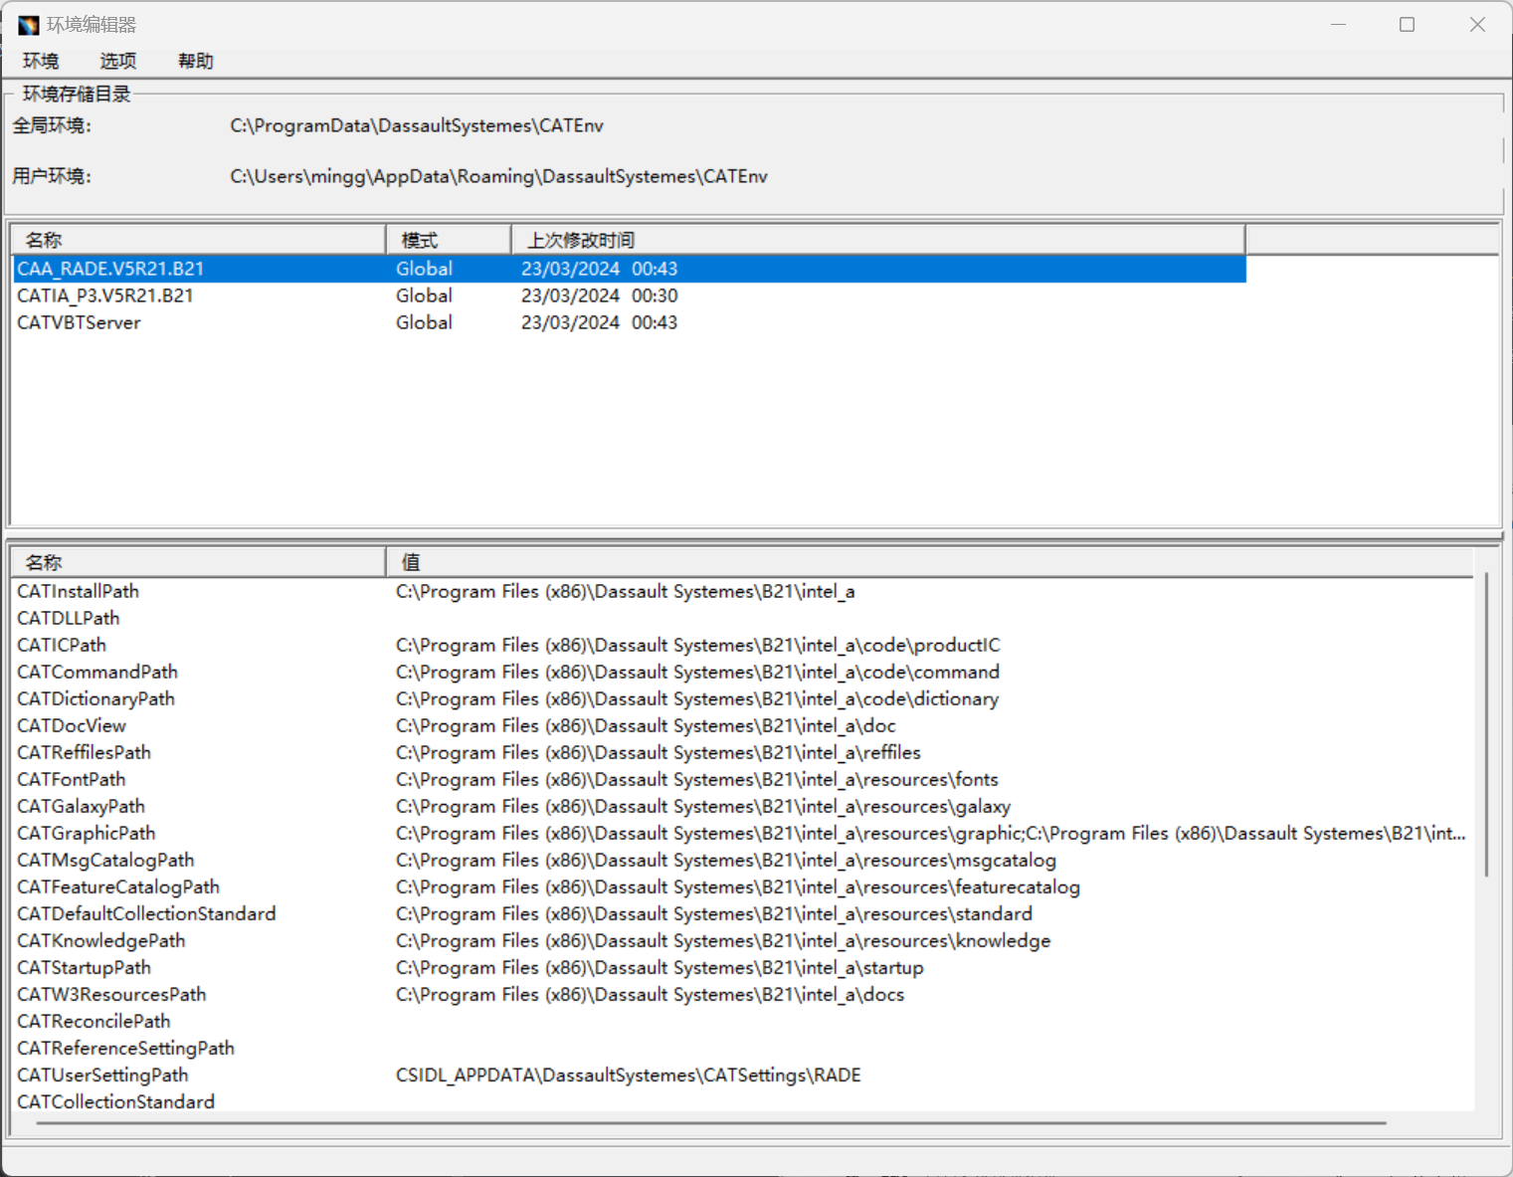
Task: Close the 环境编辑器 window
Action: click(1477, 25)
